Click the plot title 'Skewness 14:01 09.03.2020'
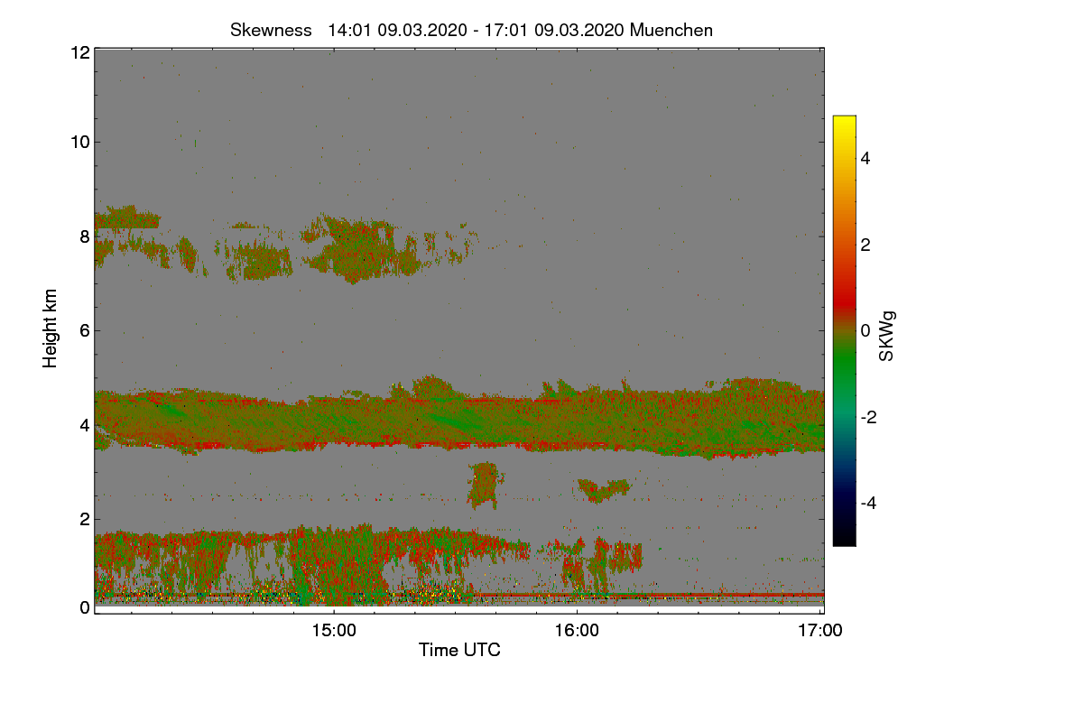The width and height of the screenshot is (1083, 722). (471, 30)
